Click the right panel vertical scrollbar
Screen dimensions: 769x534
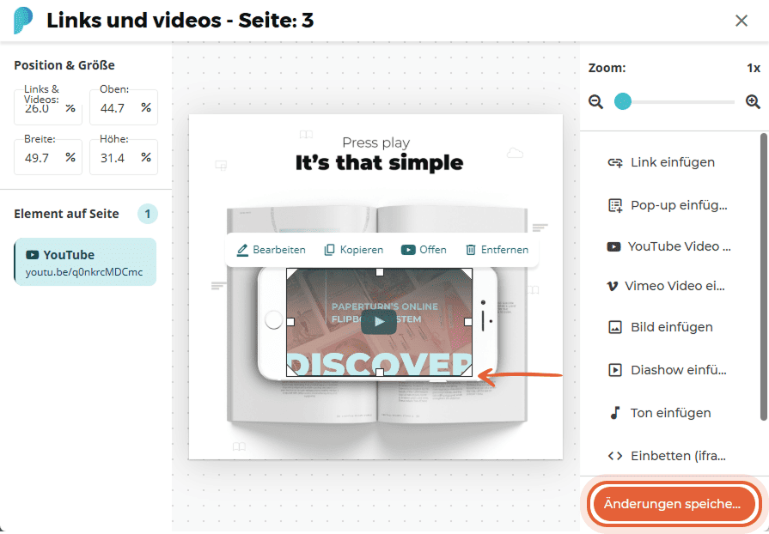click(x=764, y=276)
